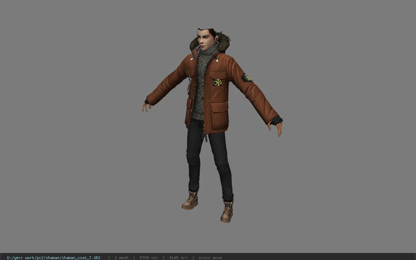Click the 'nincs anim' status entry
This screenshot has width=416, height=260.
point(210,258)
